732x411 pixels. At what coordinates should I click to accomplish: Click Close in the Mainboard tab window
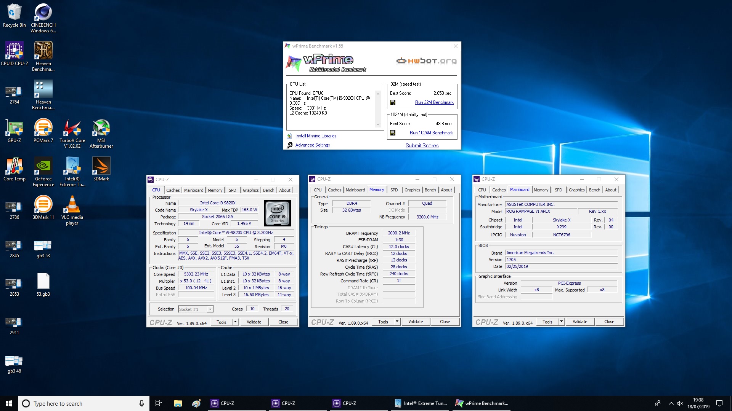tap(609, 322)
